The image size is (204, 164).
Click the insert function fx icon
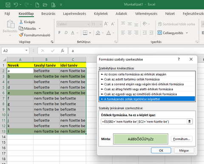pos(62,51)
